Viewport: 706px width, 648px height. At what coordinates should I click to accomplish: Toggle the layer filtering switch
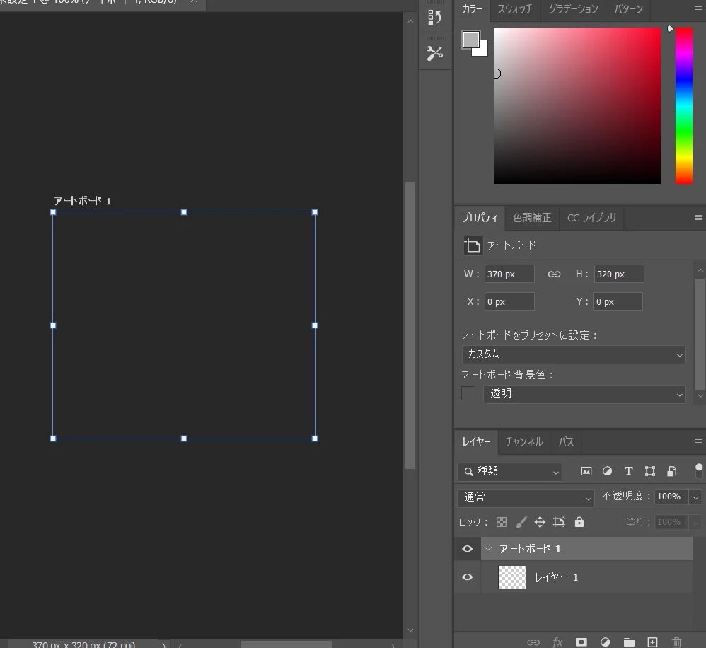click(699, 471)
